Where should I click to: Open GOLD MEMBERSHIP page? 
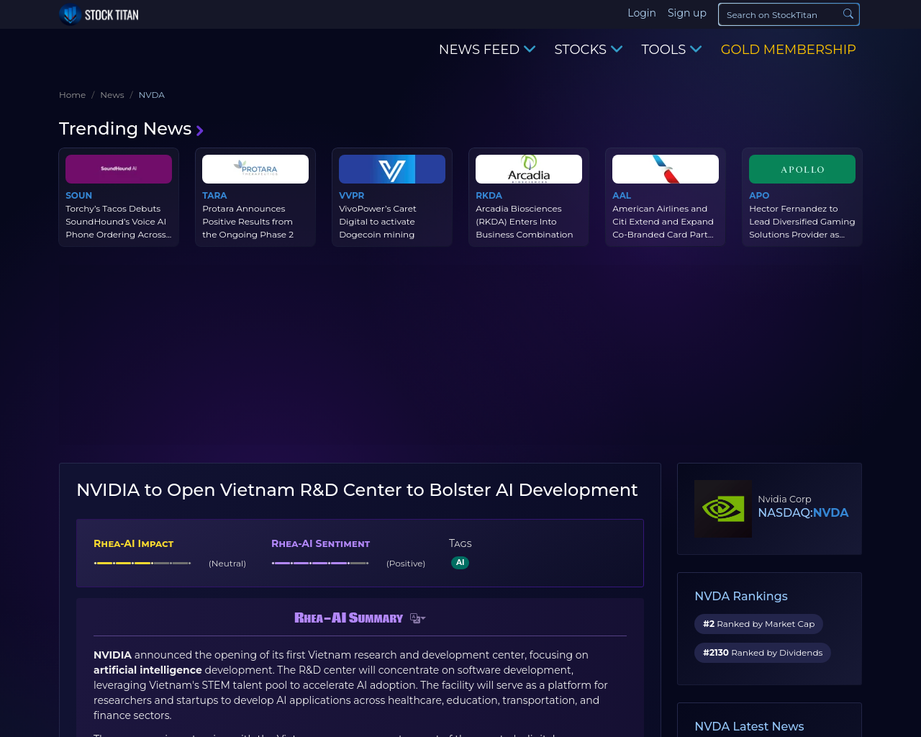[x=789, y=49]
